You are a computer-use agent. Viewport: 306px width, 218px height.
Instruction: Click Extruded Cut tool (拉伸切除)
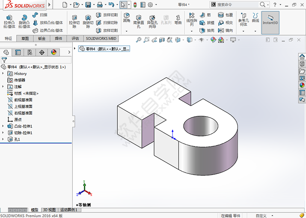74,21
